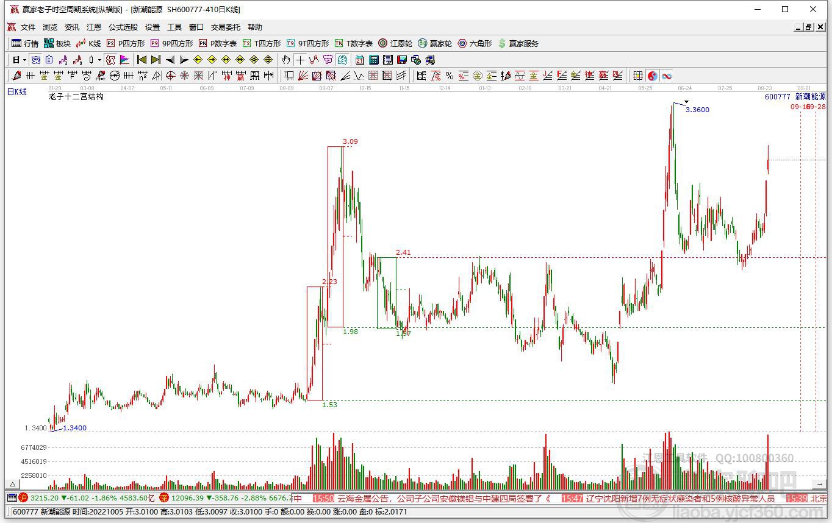Open the 9P四方形 tool
This screenshot has height=523, width=832.
pos(171,43)
